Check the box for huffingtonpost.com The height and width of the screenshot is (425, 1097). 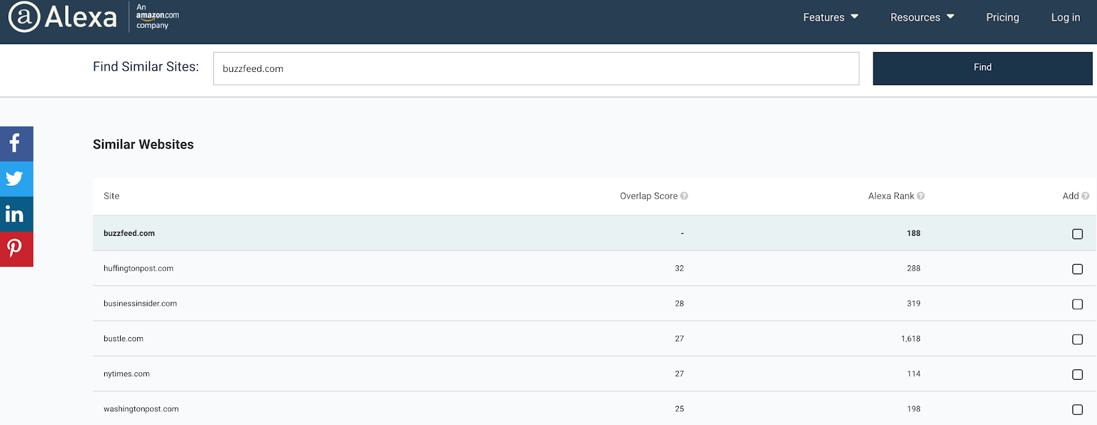(x=1077, y=269)
